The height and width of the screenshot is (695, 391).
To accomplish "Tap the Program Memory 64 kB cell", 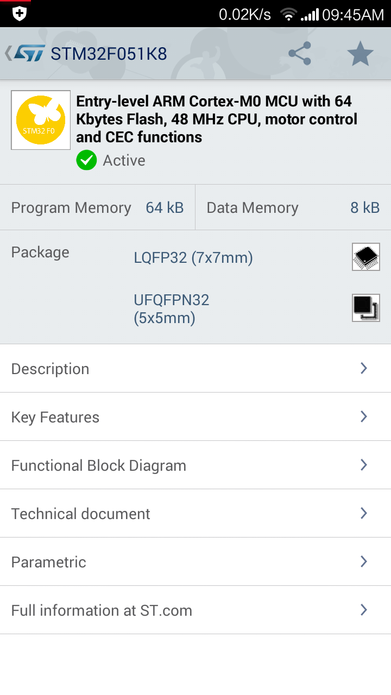I will pyautogui.click(x=97, y=207).
